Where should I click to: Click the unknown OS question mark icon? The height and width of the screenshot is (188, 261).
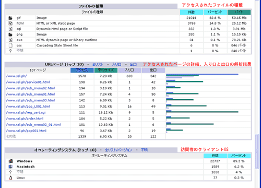(x=10, y=172)
